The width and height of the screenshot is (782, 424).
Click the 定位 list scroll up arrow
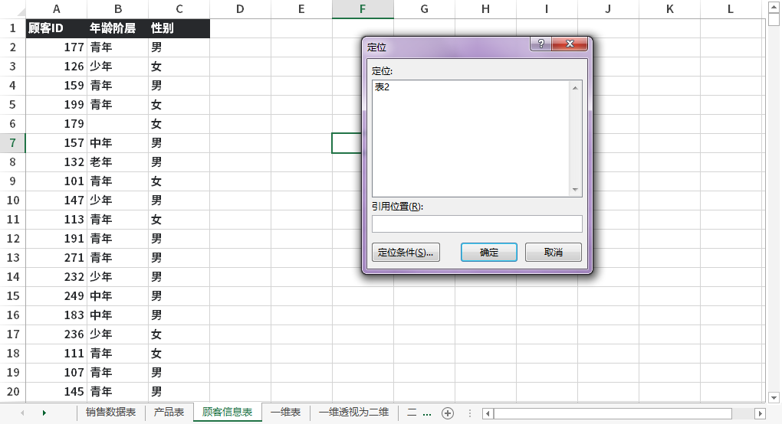coord(575,87)
